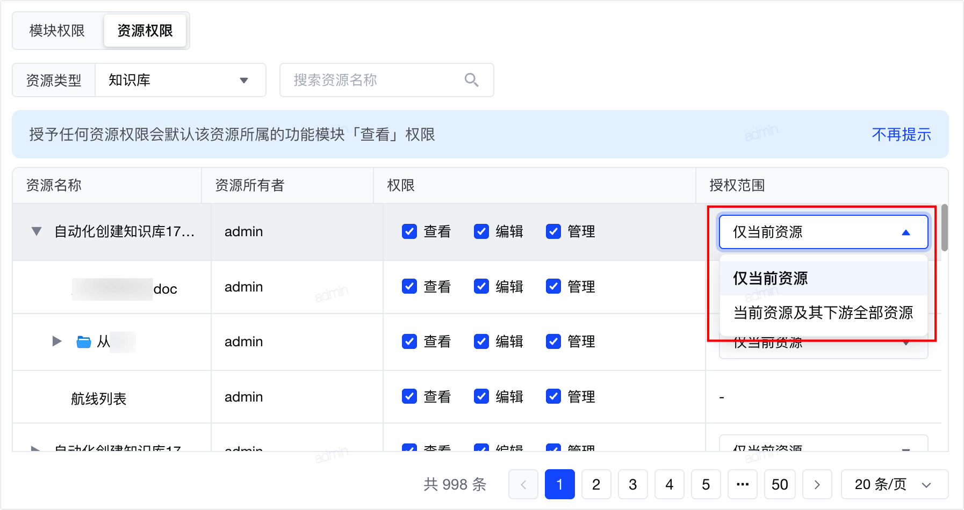Click the search magnifier icon
This screenshot has height=510, width=964.
coord(471,80)
